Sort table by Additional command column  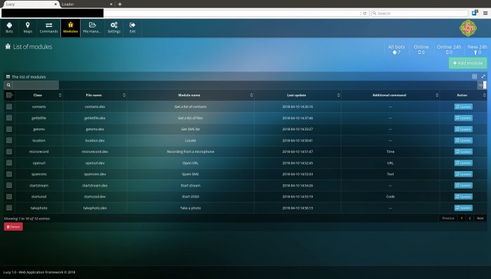tap(390, 95)
